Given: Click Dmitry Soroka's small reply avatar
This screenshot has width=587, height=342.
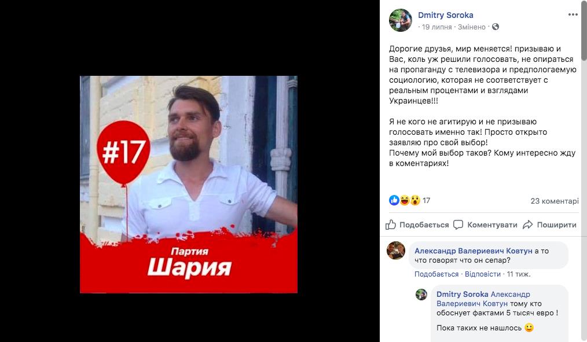Looking at the screenshot, I should click(421, 295).
